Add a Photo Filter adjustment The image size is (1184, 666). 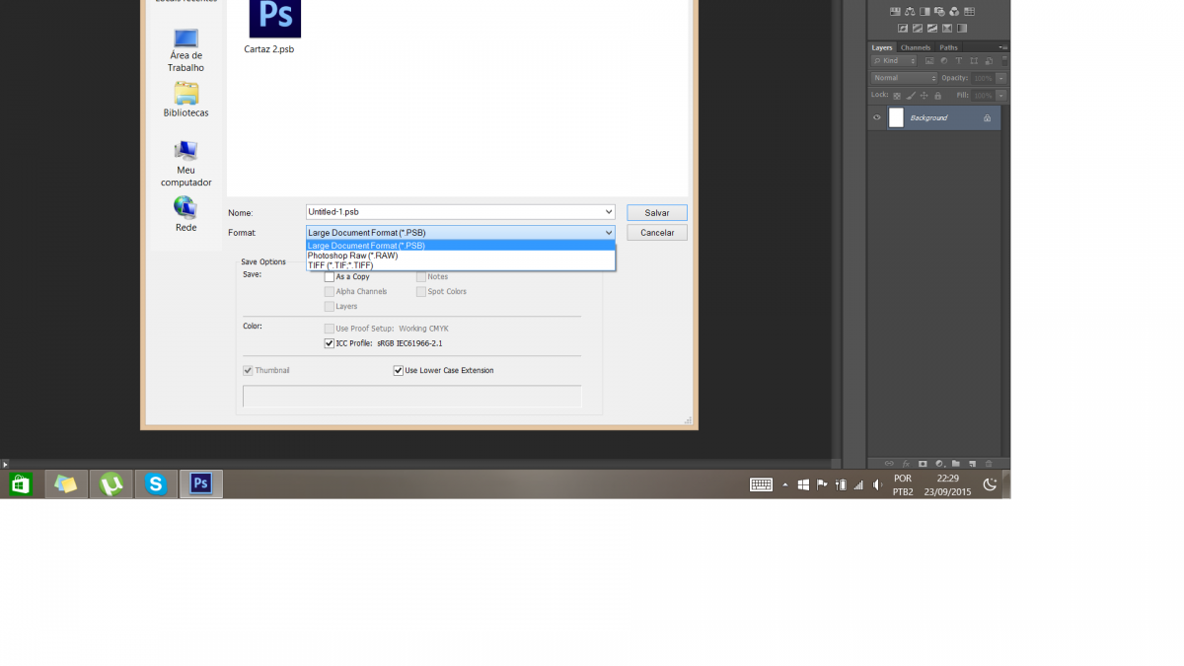[939, 12]
